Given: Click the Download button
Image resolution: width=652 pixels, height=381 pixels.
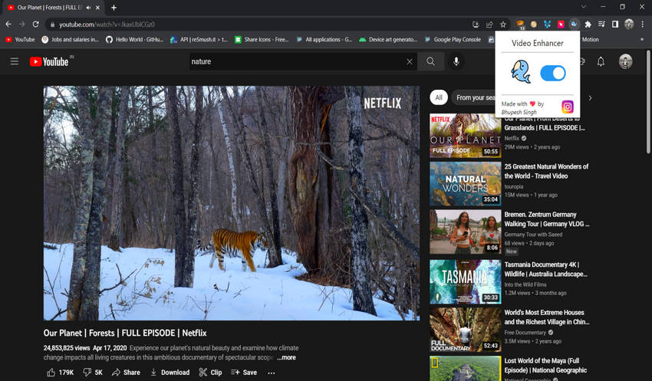Looking at the screenshot, I should [170, 373].
